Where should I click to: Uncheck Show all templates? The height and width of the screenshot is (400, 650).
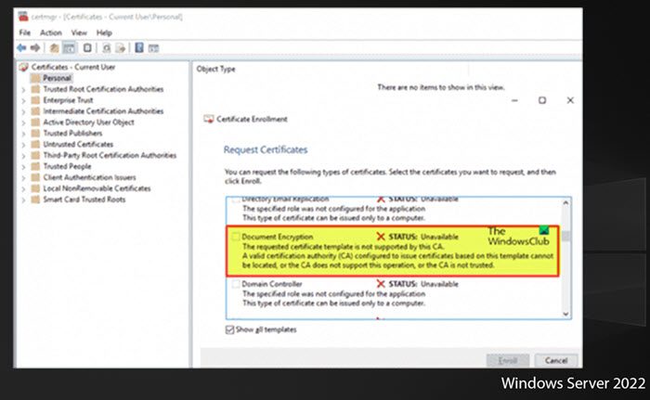pyautogui.click(x=229, y=329)
